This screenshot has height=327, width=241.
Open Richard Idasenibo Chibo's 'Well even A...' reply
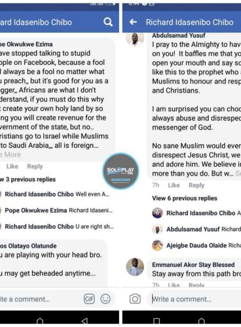pos(57,194)
